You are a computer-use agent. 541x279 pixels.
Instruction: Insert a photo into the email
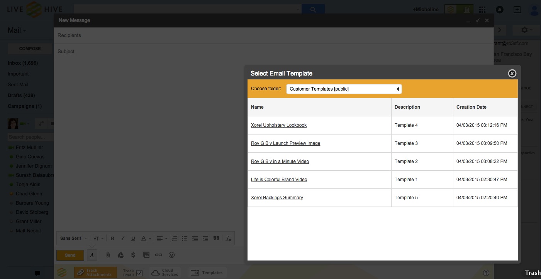pos(146,255)
